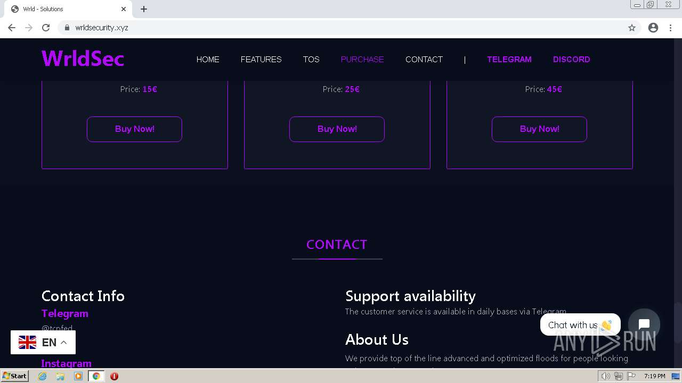This screenshot has height=383, width=682.
Task: Click the padlock site security icon
Action: point(67,28)
